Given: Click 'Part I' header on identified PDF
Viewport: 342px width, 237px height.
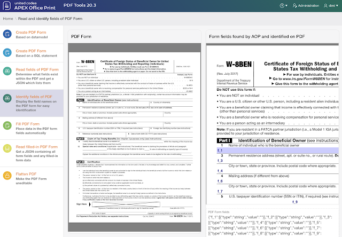Looking at the screenshot, I should pos(224,140).
